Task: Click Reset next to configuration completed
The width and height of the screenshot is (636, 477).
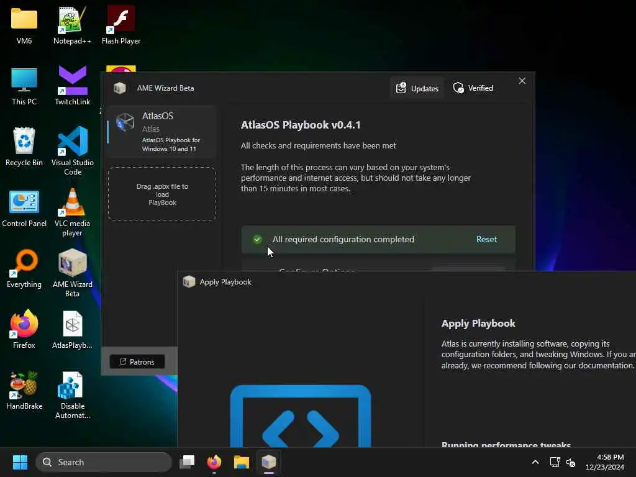Action: point(486,239)
